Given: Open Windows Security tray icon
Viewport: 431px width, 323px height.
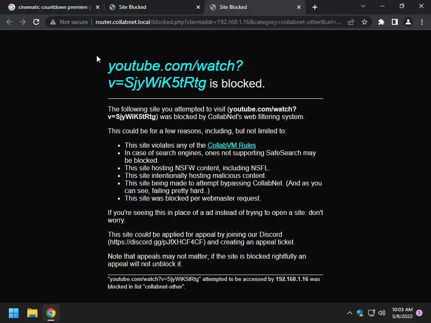Looking at the screenshot, I should pos(360,313).
